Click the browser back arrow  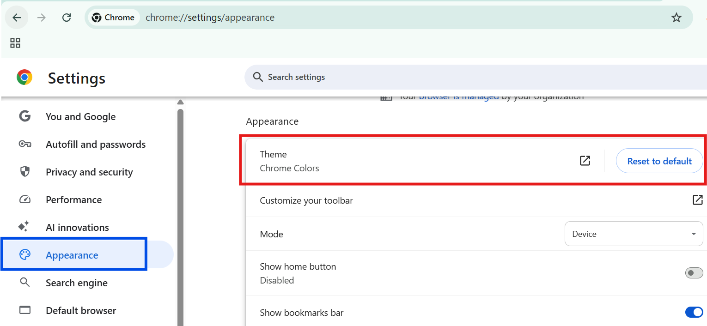(x=17, y=18)
